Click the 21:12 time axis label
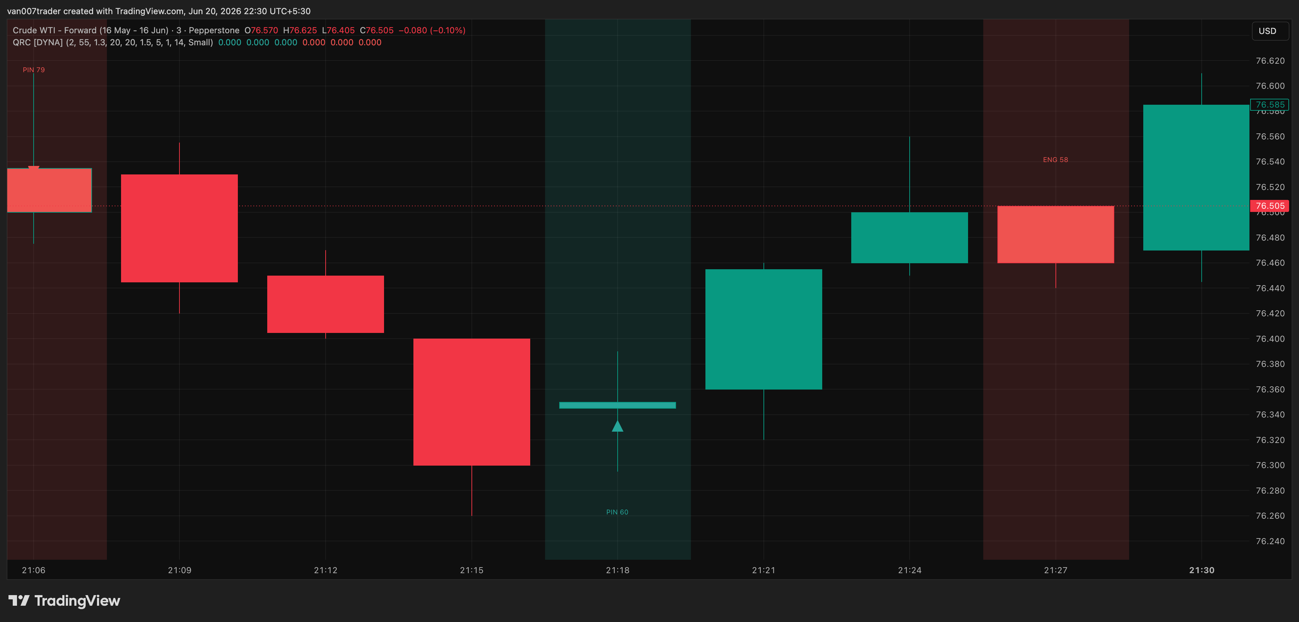1299x622 pixels. [325, 570]
